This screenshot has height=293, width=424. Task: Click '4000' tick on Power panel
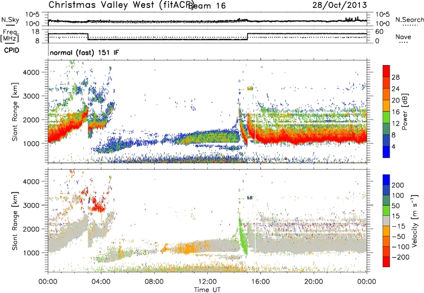pos(31,72)
